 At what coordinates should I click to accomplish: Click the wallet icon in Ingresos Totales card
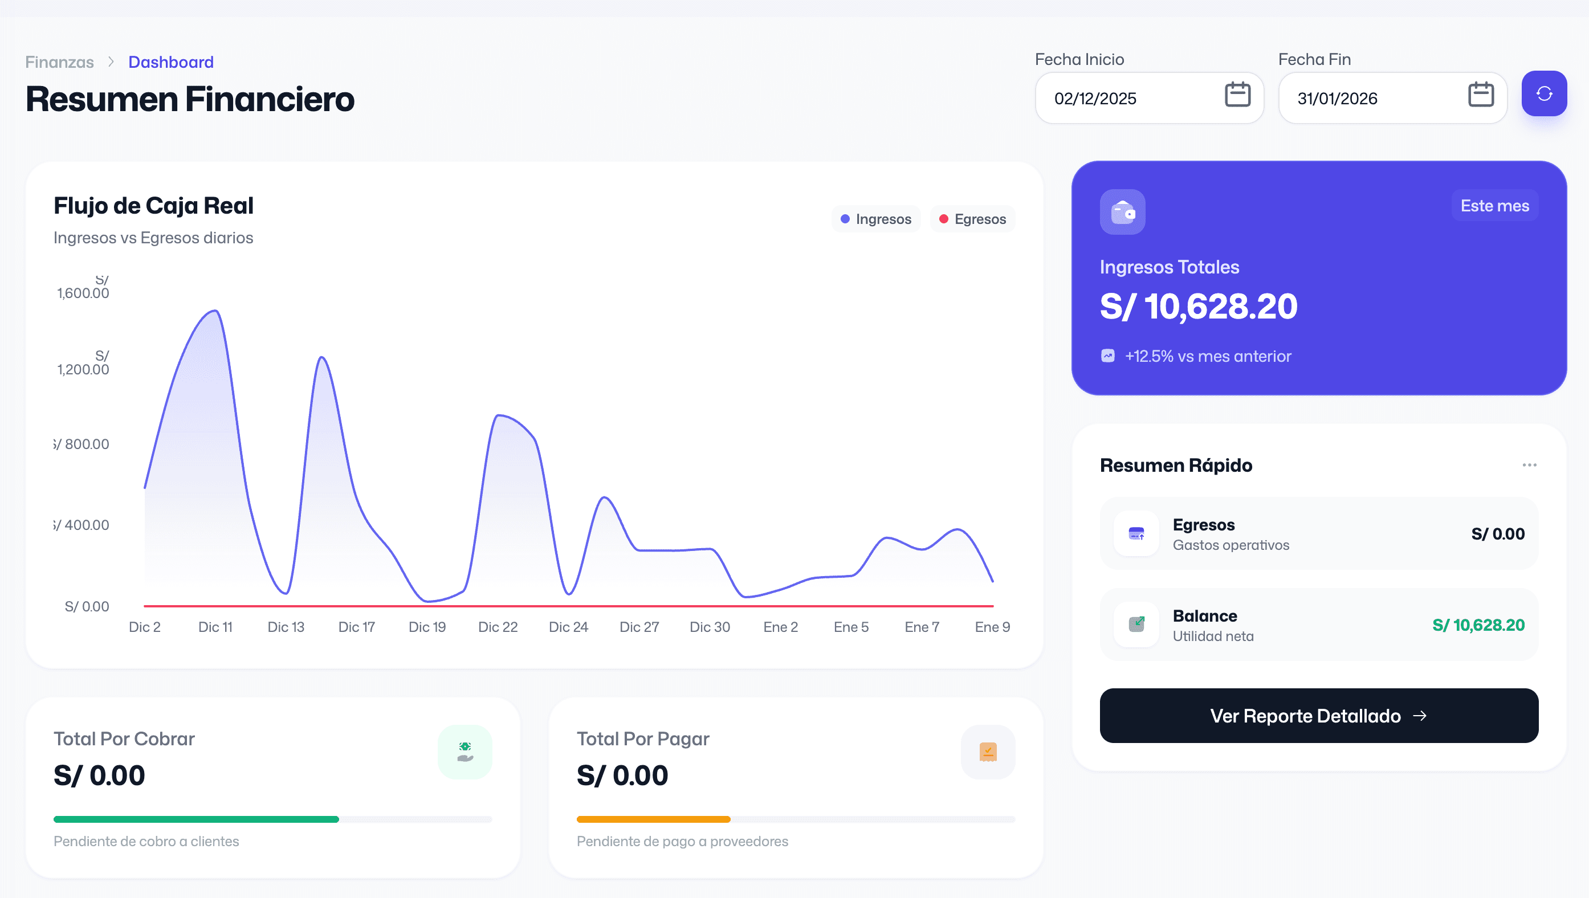(x=1122, y=212)
